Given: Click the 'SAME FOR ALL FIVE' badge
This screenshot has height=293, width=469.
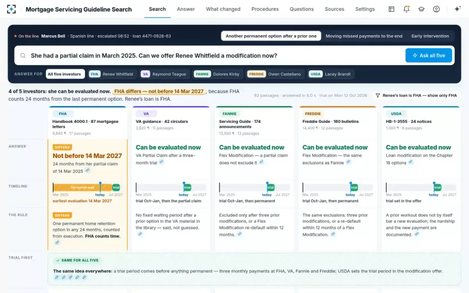Looking at the screenshot, I should 77,260.
